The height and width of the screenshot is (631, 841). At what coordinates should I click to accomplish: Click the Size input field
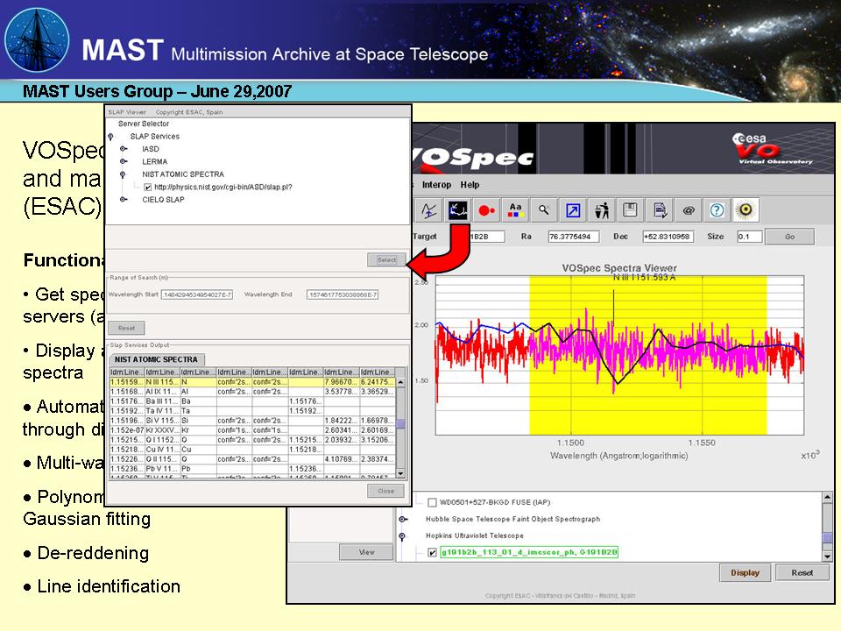click(x=749, y=237)
